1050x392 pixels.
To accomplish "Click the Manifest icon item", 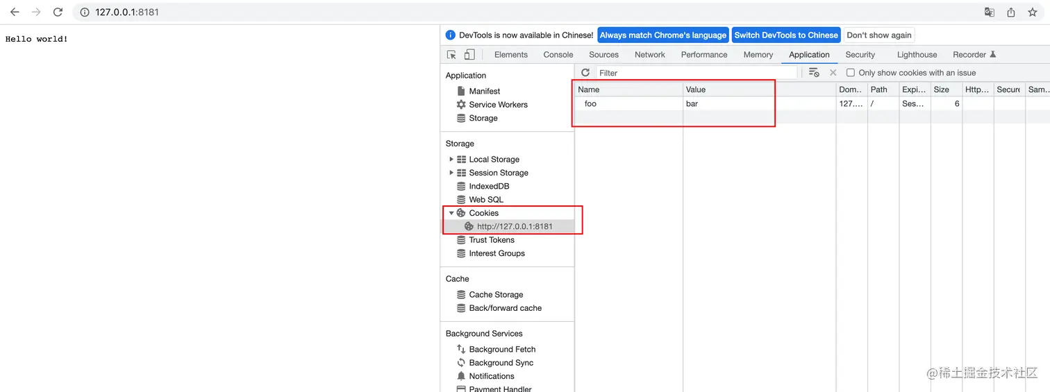I will [x=461, y=91].
